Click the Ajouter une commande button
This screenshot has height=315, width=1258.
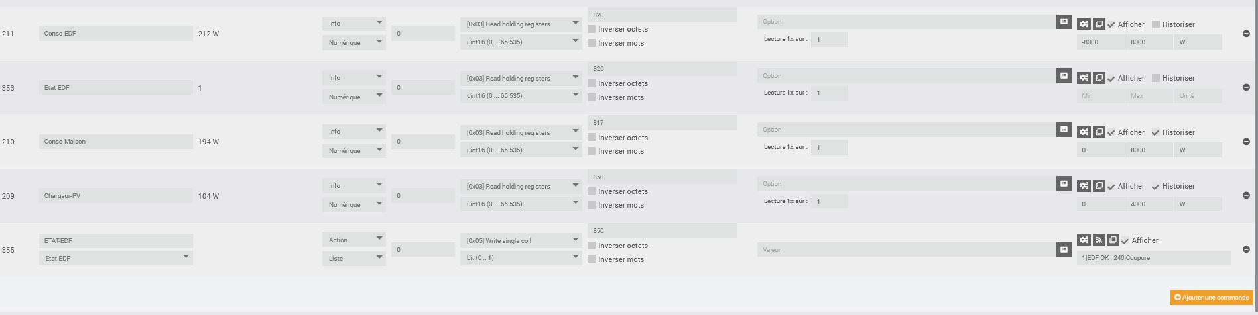click(x=1212, y=298)
